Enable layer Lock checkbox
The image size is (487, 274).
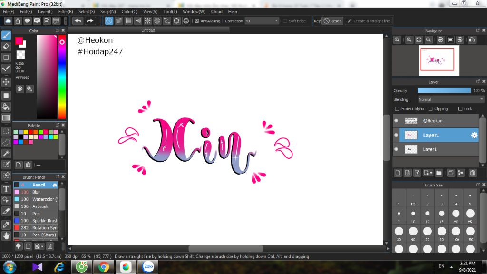[460, 109]
